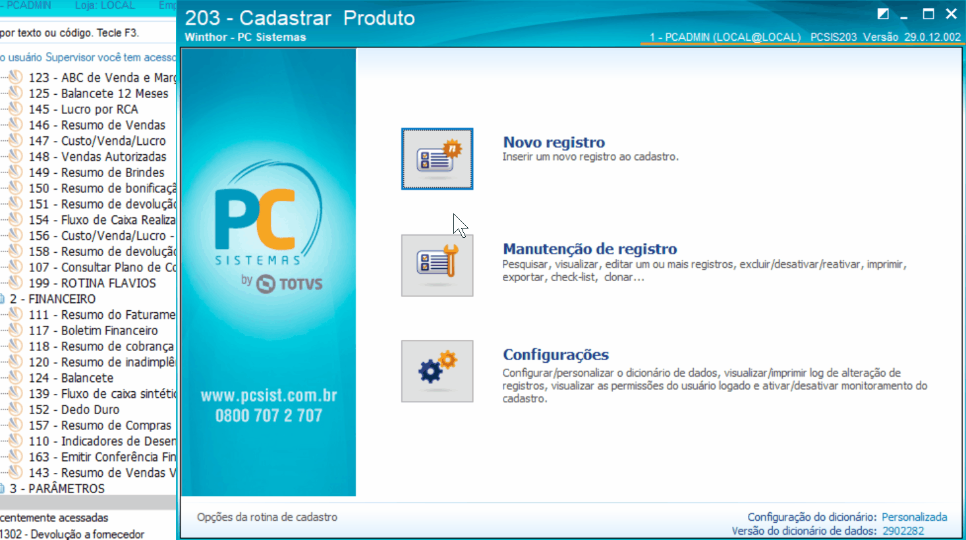Click the Novo registro heading link
This screenshot has height=540, width=966.
point(554,142)
